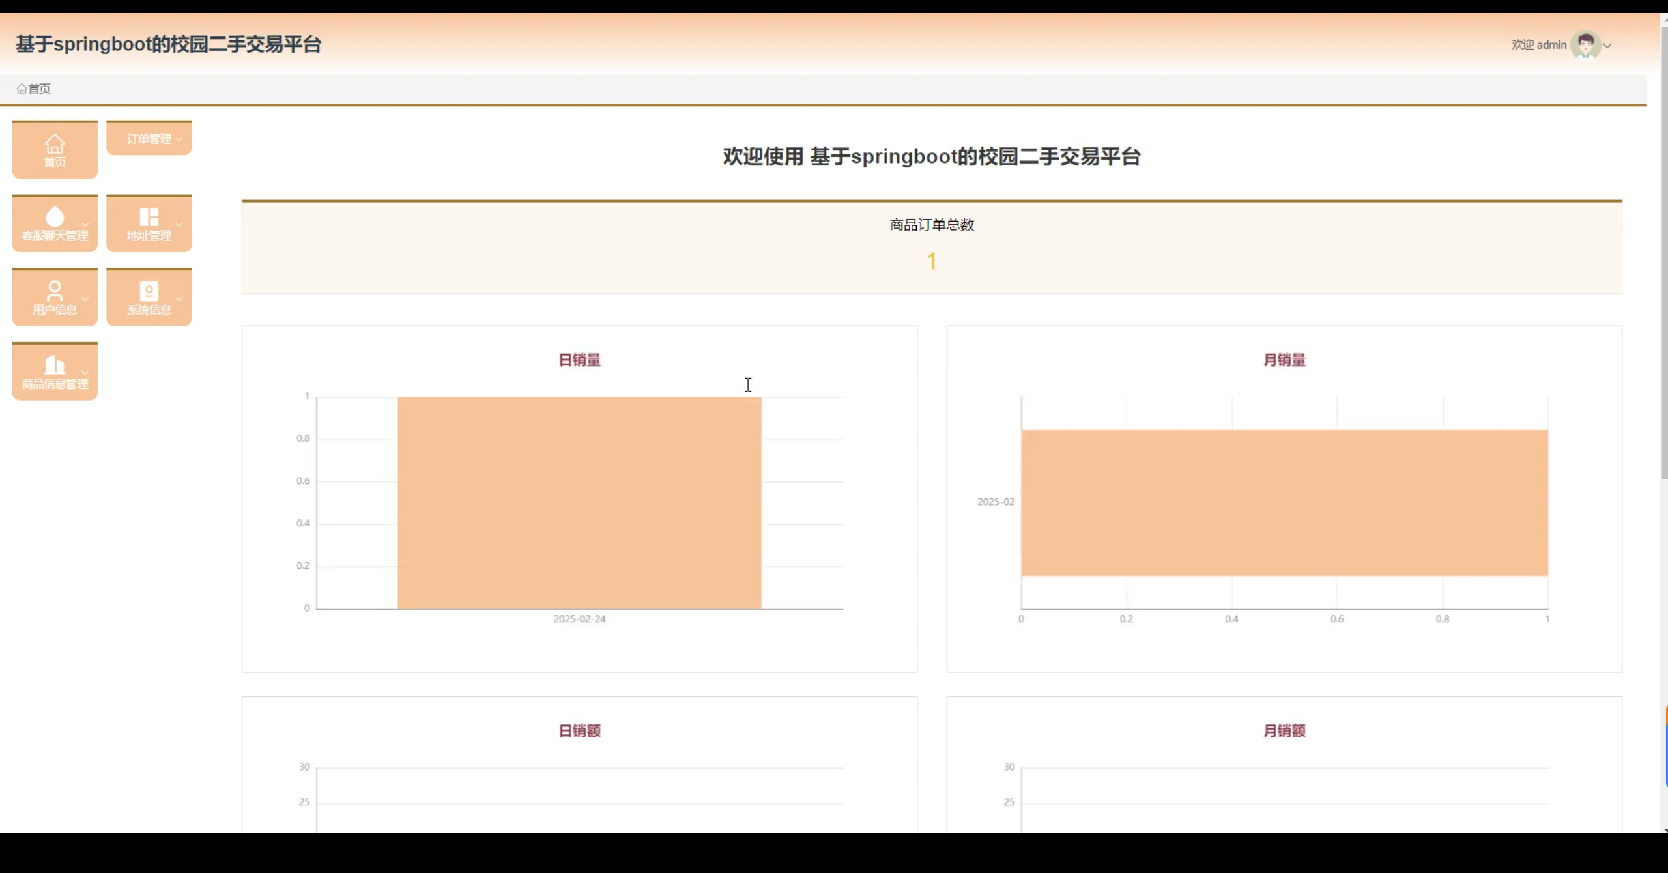
Task: Click the product info management building icon
Action: click(x=55, y=365)
